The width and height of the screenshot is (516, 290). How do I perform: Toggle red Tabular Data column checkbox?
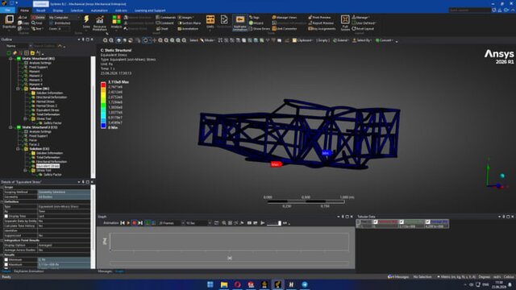pos(376,222)
